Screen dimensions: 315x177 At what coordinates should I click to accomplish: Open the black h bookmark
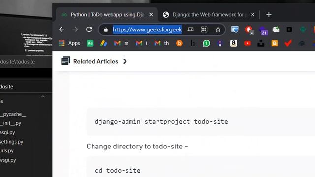193,43
